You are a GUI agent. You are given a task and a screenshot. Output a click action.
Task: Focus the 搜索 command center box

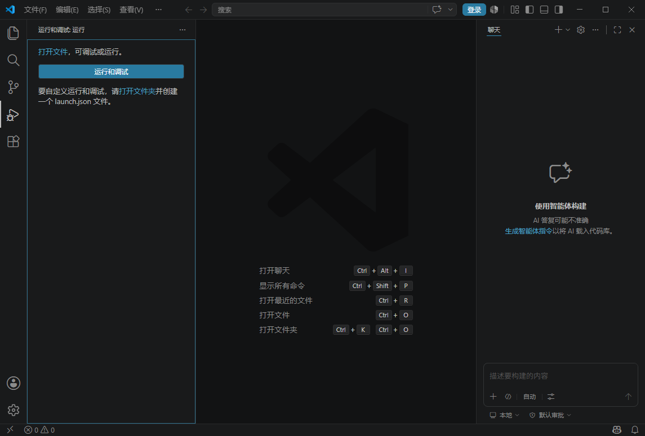coord(334,10)
